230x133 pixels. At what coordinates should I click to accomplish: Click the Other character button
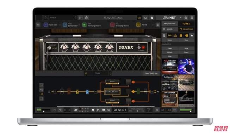[170, 56]
